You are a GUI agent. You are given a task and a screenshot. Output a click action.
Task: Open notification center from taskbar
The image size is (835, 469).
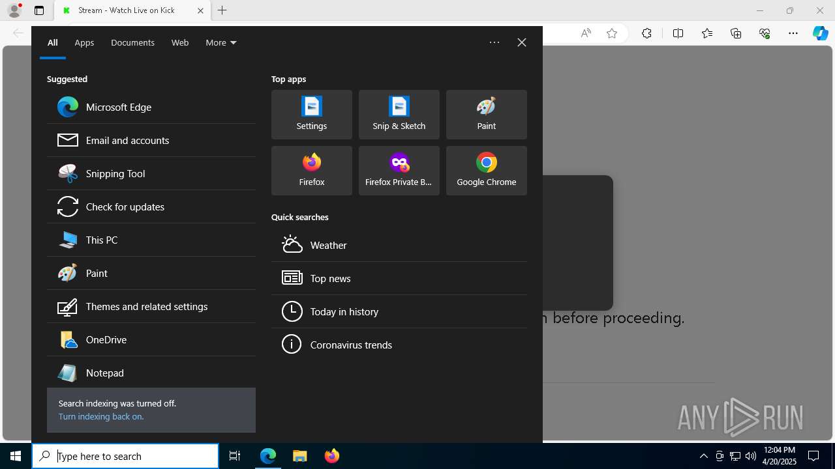(x=813, y=456)
